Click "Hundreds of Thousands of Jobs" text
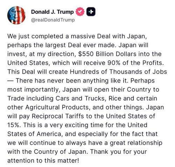This screenshot has height=167, width=175. coord(118,72)
